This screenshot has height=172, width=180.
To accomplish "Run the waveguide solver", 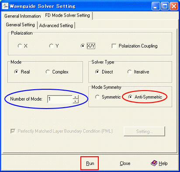I will (x=90, y=163).
